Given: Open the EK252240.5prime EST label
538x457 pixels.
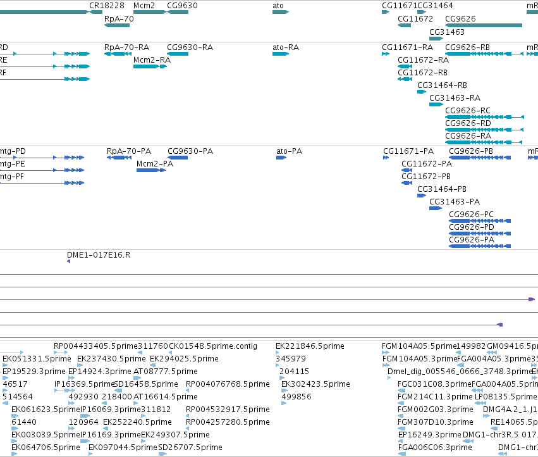Looking at the screenshot, I should [x=137, y=422].
